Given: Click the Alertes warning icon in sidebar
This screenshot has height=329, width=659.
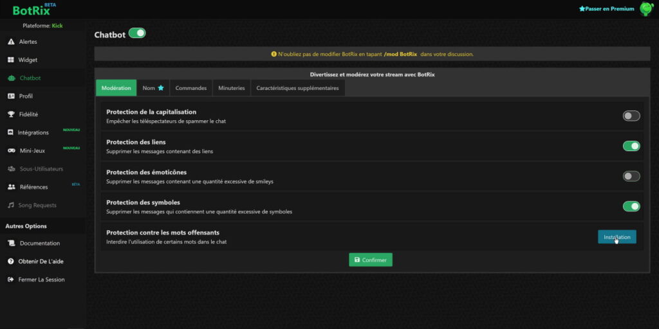Looking at the screenshot, I should coord(11,42).
